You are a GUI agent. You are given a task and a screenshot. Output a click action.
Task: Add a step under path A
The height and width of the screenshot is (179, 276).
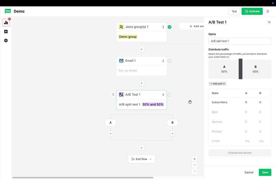(110, 133)
